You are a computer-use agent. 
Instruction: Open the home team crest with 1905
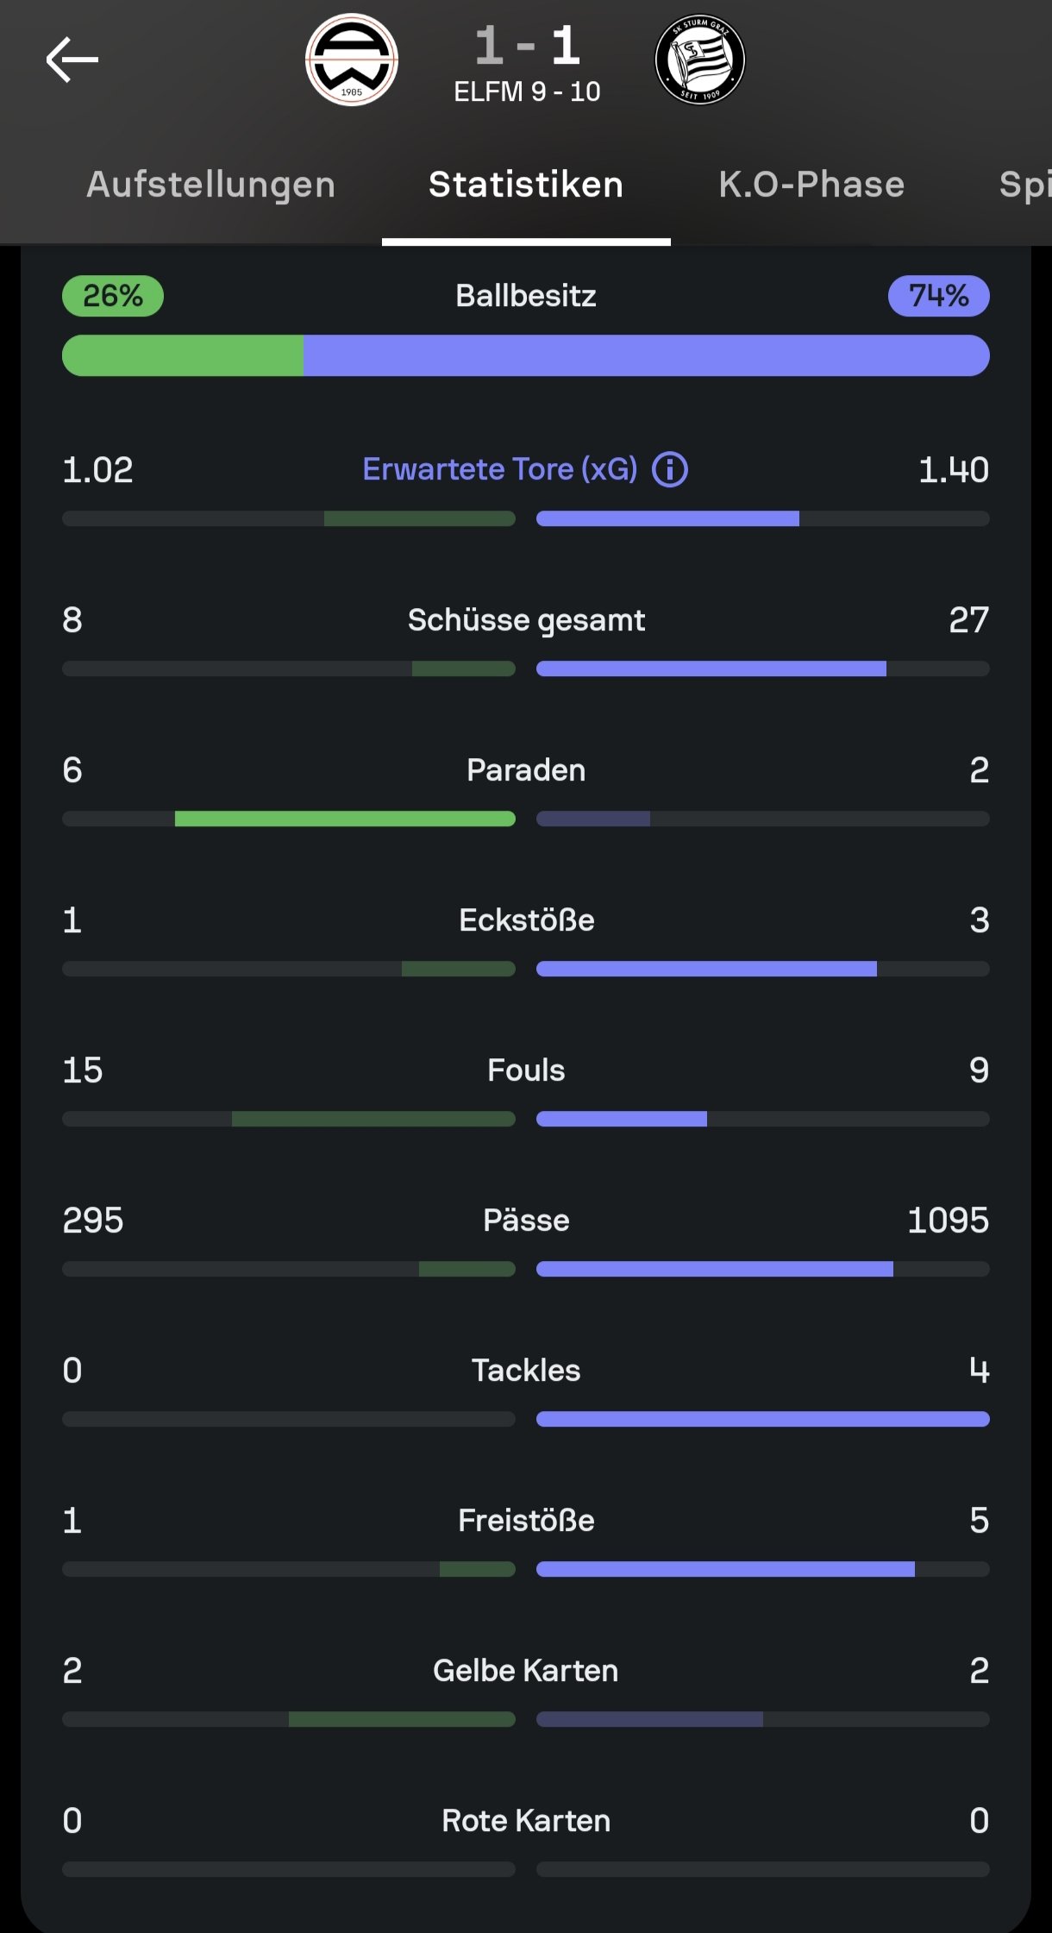pos(352,60)
